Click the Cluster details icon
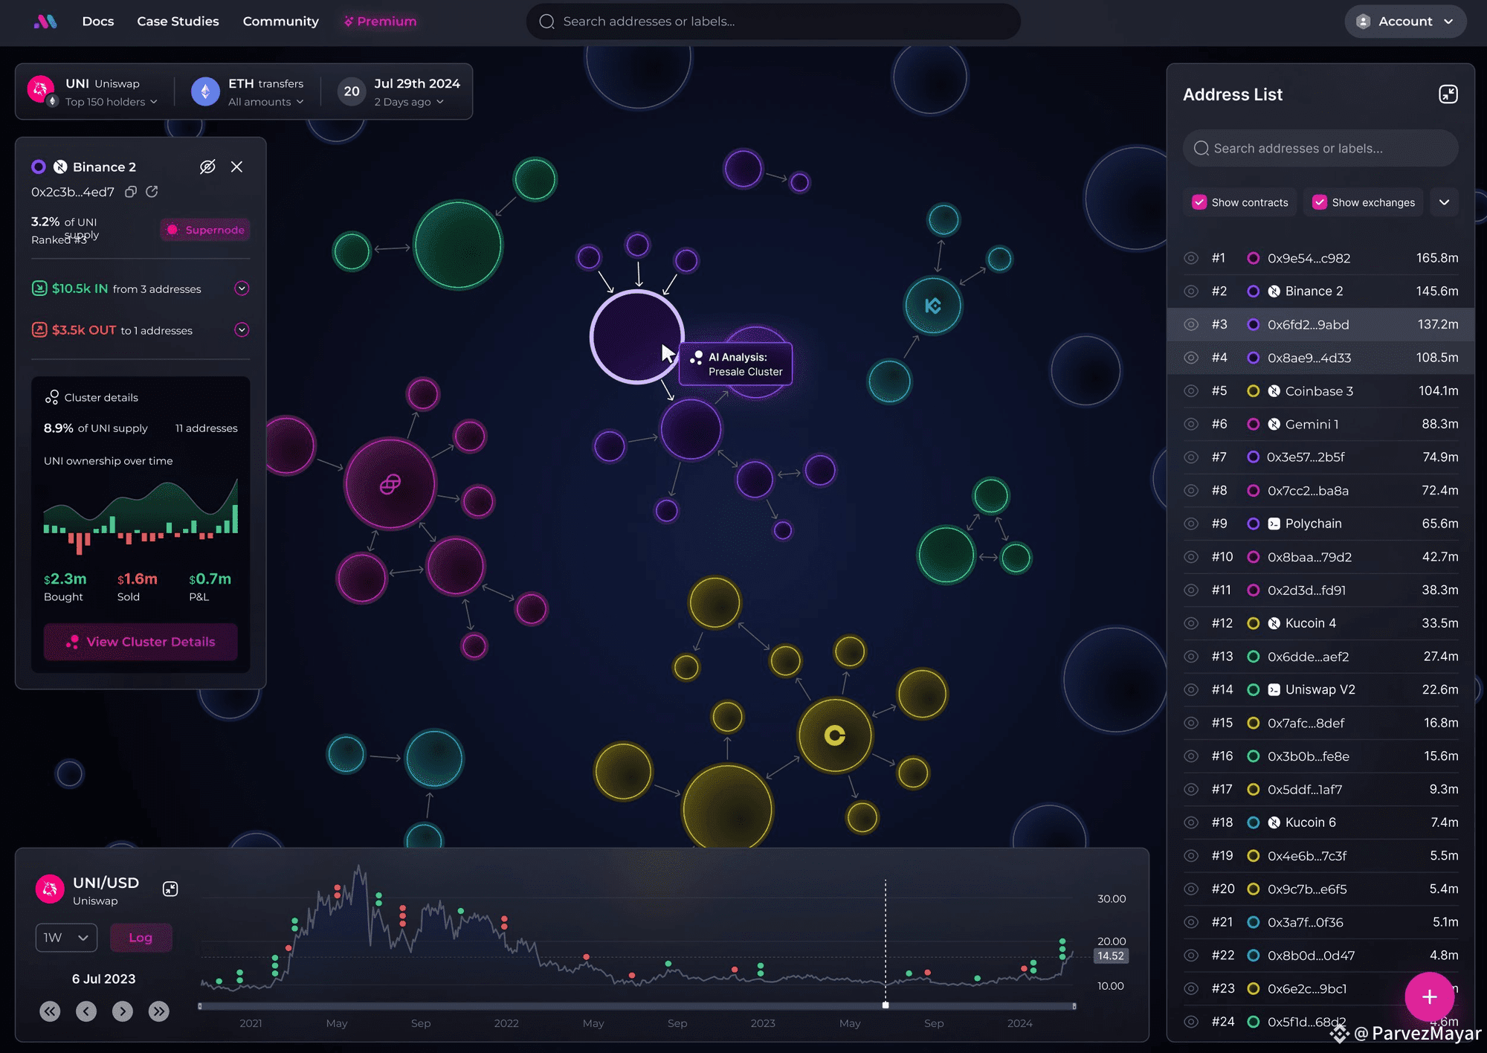The width and height of the screenshot is (1487, 1053). pyautogui.click(x=51, y=397)
